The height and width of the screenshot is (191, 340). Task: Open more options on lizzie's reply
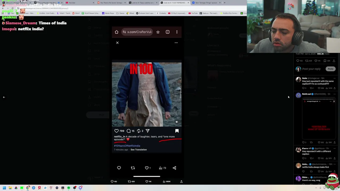334,78
